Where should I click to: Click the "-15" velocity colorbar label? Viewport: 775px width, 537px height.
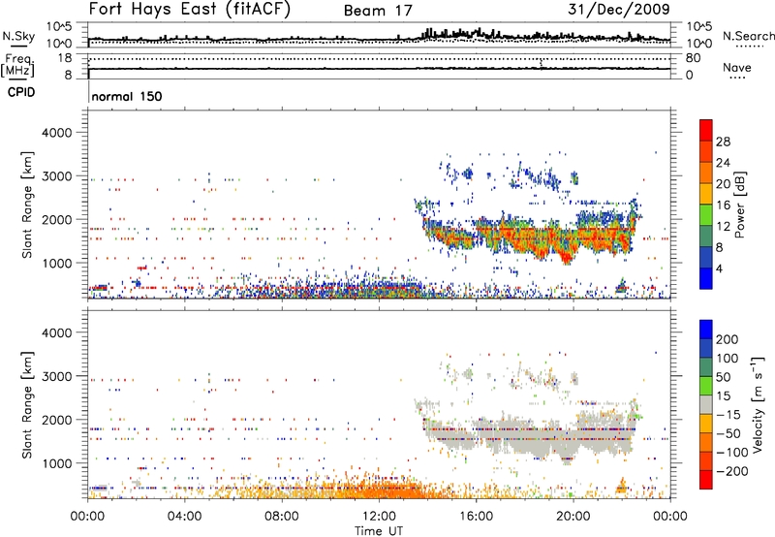[728, 415]
